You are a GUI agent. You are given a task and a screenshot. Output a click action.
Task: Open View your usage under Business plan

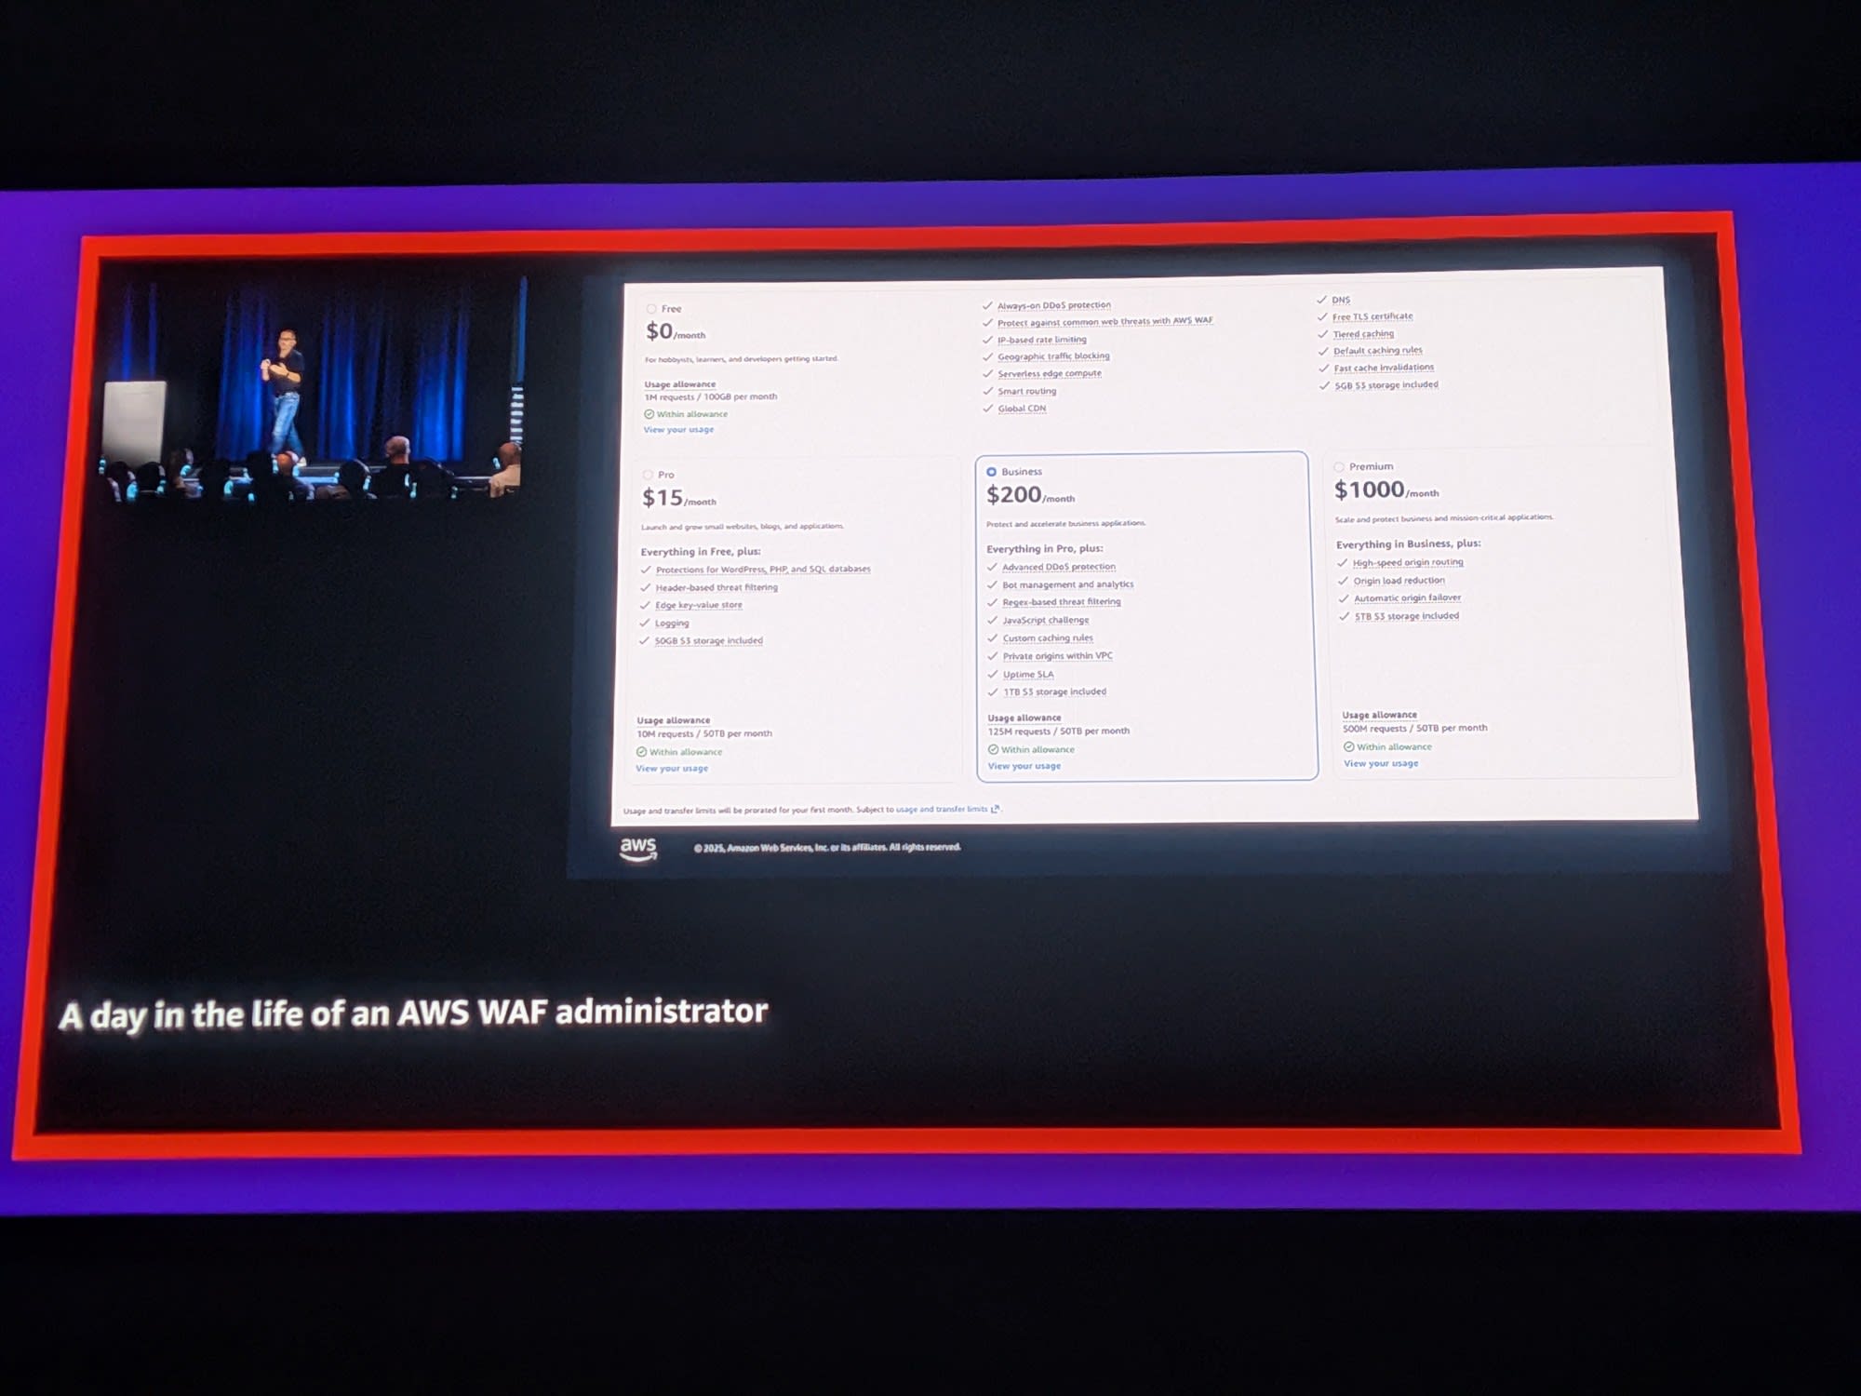1024,766
